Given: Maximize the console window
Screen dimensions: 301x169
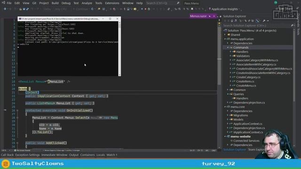Looking at the screenshot, I should tap(110, 19).
